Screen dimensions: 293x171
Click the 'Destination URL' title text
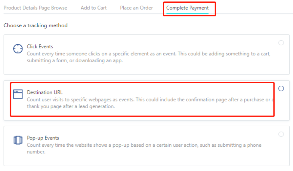[45, 92]
